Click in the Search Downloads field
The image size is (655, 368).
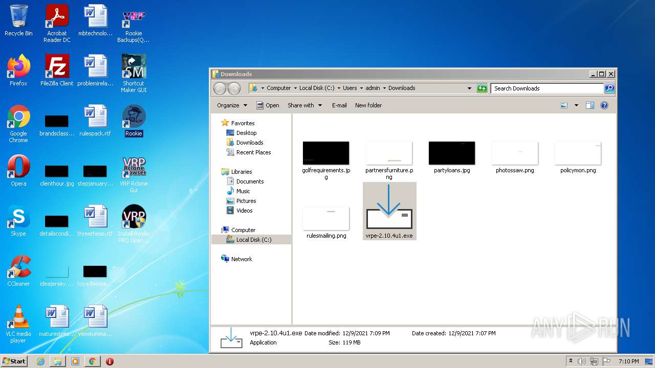pos(547,88)
